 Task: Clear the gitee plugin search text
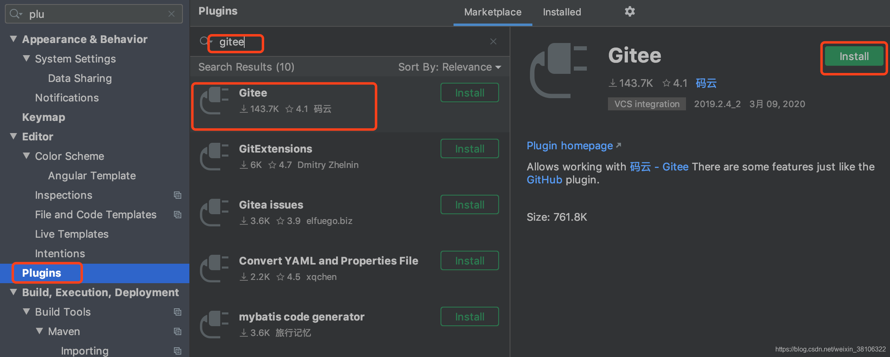(x=493, y=41)
